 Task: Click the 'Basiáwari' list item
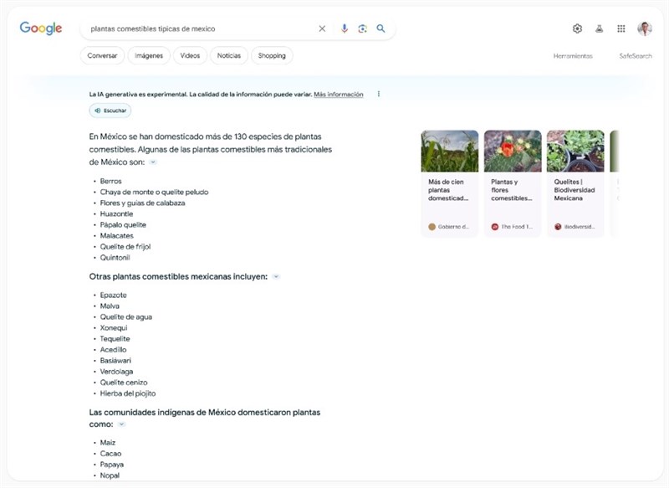click(x=115, y=361)
